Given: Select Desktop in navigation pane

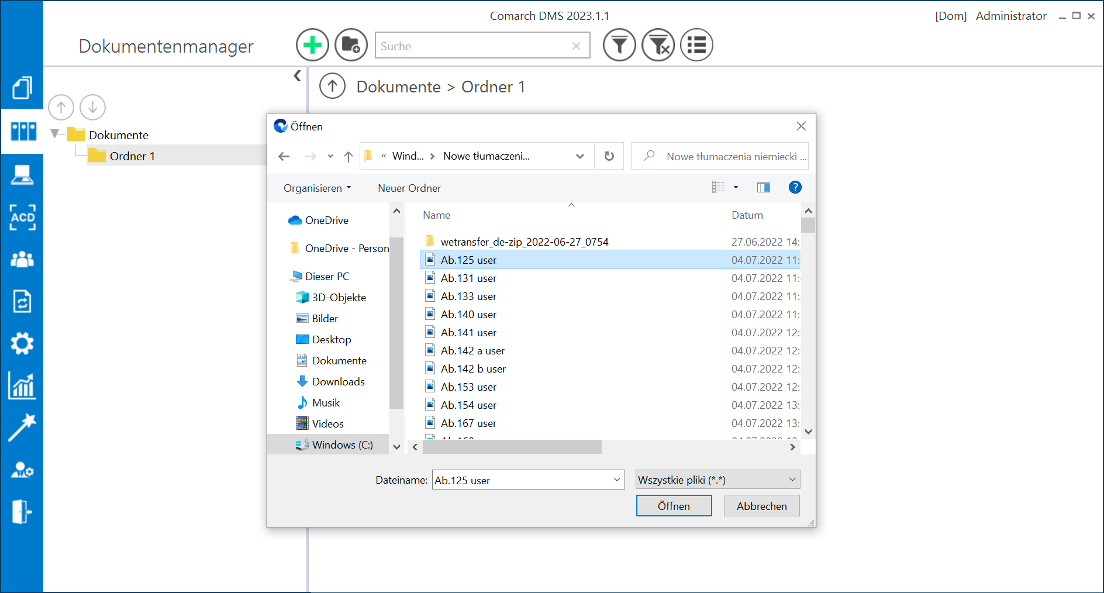Looking at the screenshot, I should pyautogui.click(x=332, y=340).
